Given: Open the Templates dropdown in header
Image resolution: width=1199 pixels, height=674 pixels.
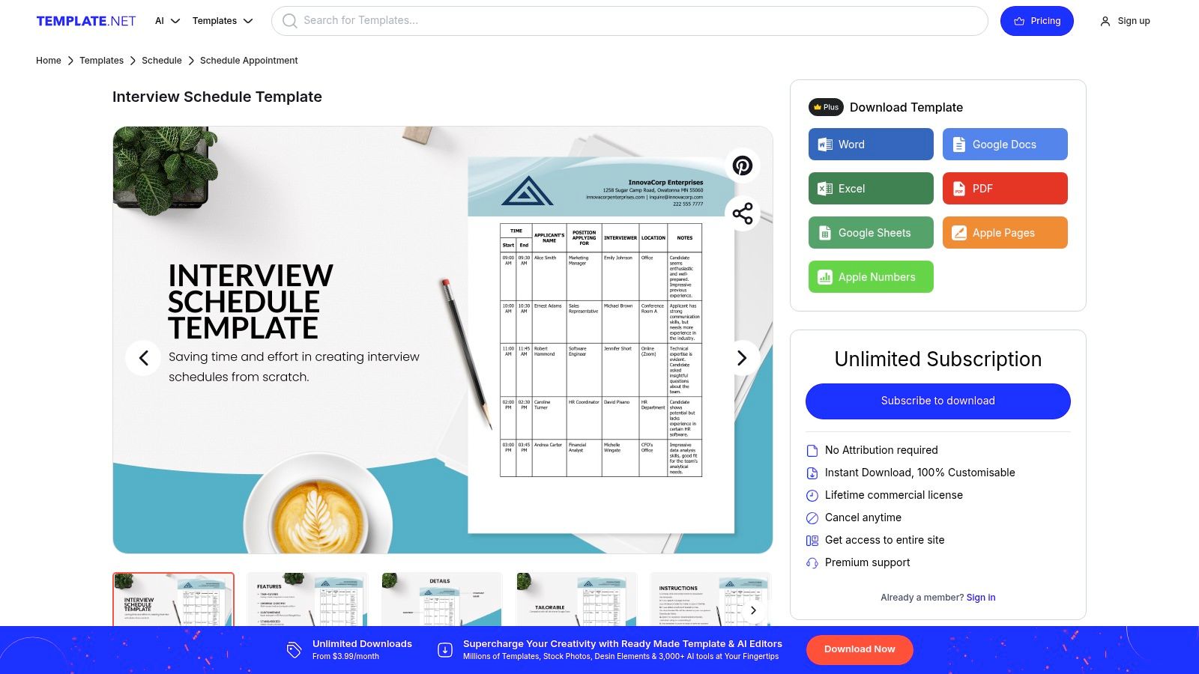Looking at the screenshot, I should pos(223,21).
